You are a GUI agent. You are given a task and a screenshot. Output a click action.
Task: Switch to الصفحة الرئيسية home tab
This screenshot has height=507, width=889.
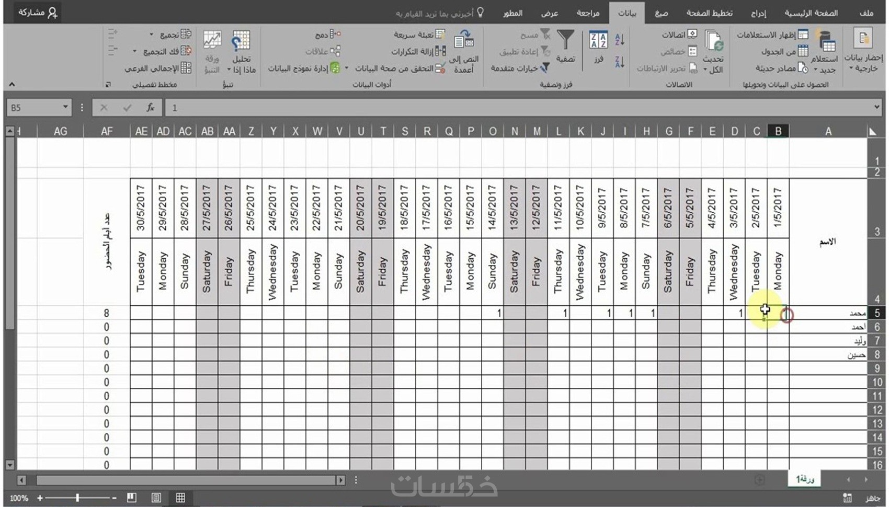point(811,13)
